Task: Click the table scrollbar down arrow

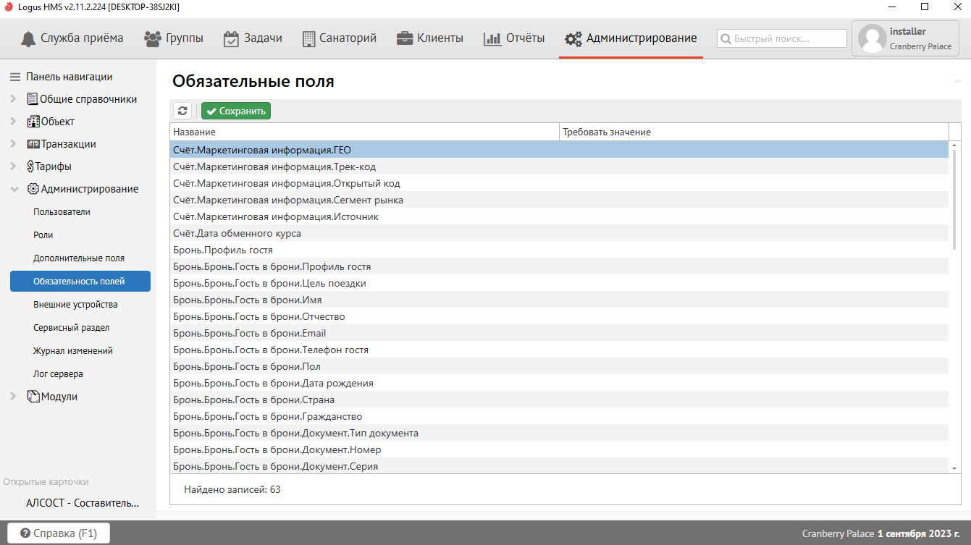Action: (954, 468)
